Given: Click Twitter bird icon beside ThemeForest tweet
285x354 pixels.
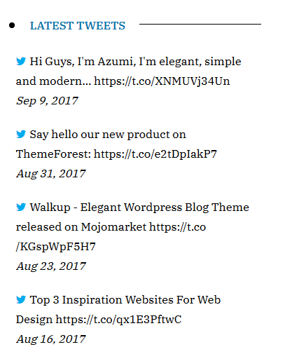Looking at the screenshot, I should click(x=21, y=134).
